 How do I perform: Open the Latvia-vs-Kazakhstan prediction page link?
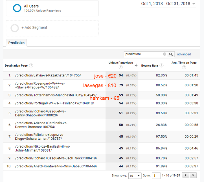coord(48,75)
